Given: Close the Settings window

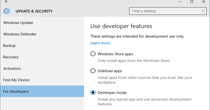Looking at the screenshot, I should (204, 2).
